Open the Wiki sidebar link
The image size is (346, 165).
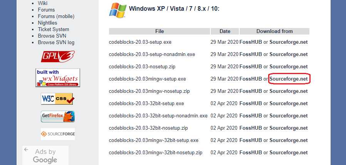[x=43, y=3]
